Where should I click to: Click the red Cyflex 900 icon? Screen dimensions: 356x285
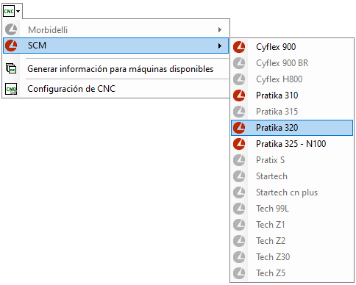[x=239, y=47]
